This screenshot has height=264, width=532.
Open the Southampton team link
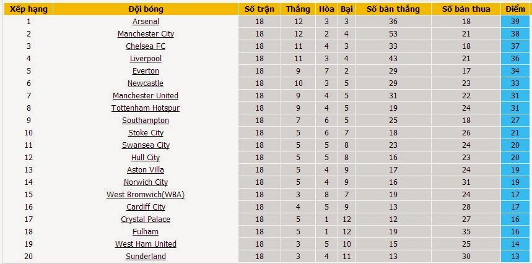(x=146, y=121)
